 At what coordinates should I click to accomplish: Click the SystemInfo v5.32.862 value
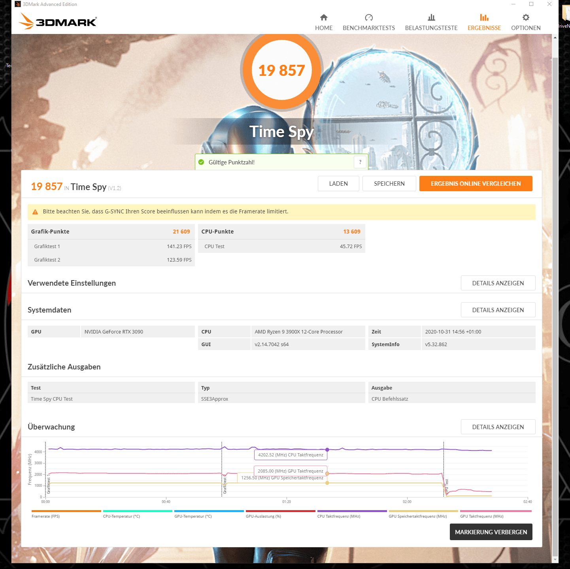point(478,344)
